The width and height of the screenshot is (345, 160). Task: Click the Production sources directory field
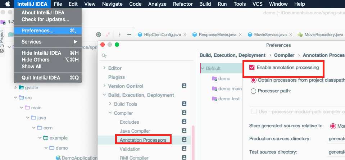click(x=336, y=139)
